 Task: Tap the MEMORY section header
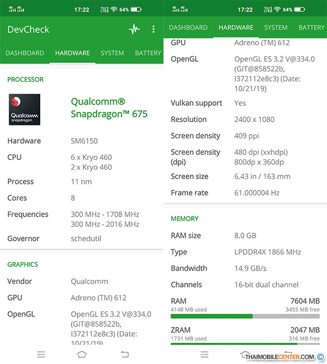[185, 219]
